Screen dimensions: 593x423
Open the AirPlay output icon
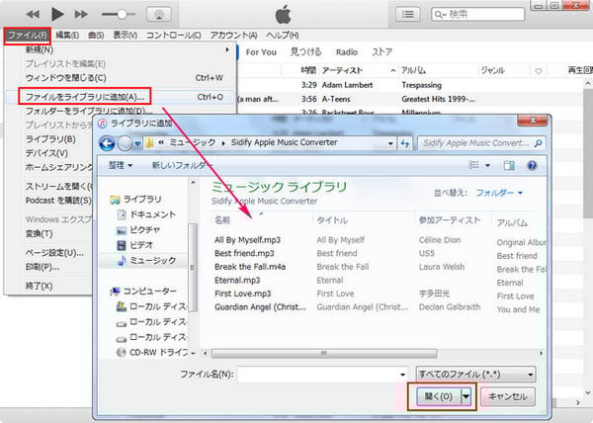point(159,15)
